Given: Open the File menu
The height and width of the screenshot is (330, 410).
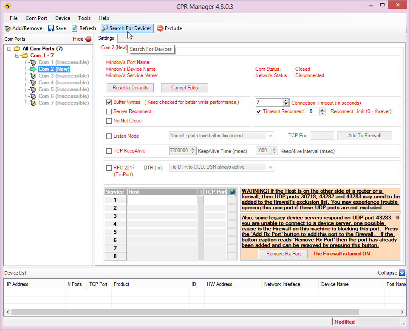Looking at the screenshot, I should click(x=14, y=18).
